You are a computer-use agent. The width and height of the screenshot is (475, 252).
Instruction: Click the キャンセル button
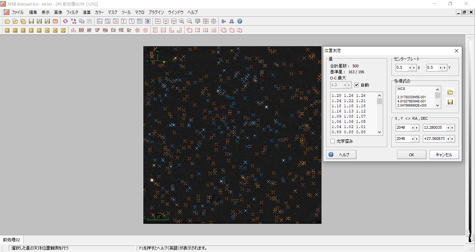tap(444, 155)
